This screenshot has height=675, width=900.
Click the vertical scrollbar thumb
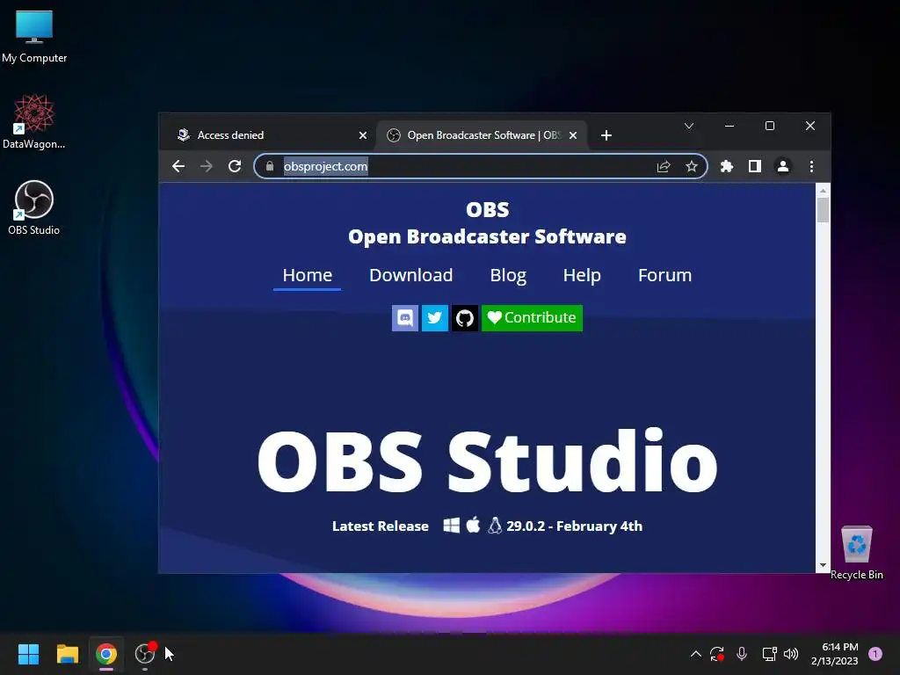823,209
